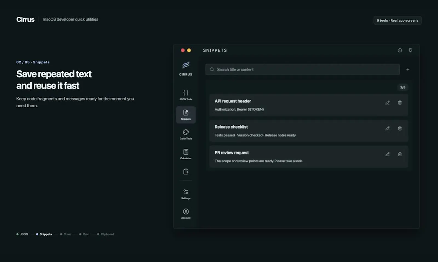
Task: Open JSON Tools in the sidebar
Action: pyautogui.click(x=186, y=95)
